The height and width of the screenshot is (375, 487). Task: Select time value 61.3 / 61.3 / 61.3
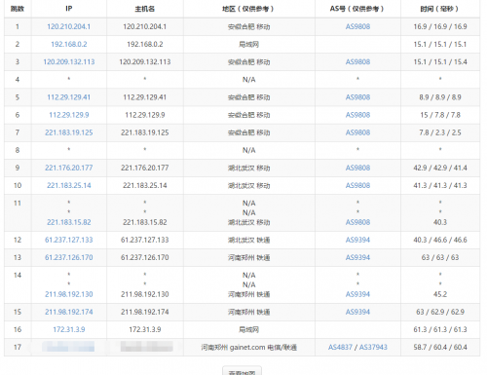[440, 329]
